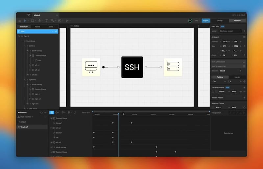Select Timeline 1 animation

32,127
